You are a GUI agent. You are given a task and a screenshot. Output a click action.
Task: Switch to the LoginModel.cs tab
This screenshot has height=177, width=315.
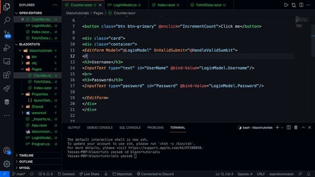(124, 5)
